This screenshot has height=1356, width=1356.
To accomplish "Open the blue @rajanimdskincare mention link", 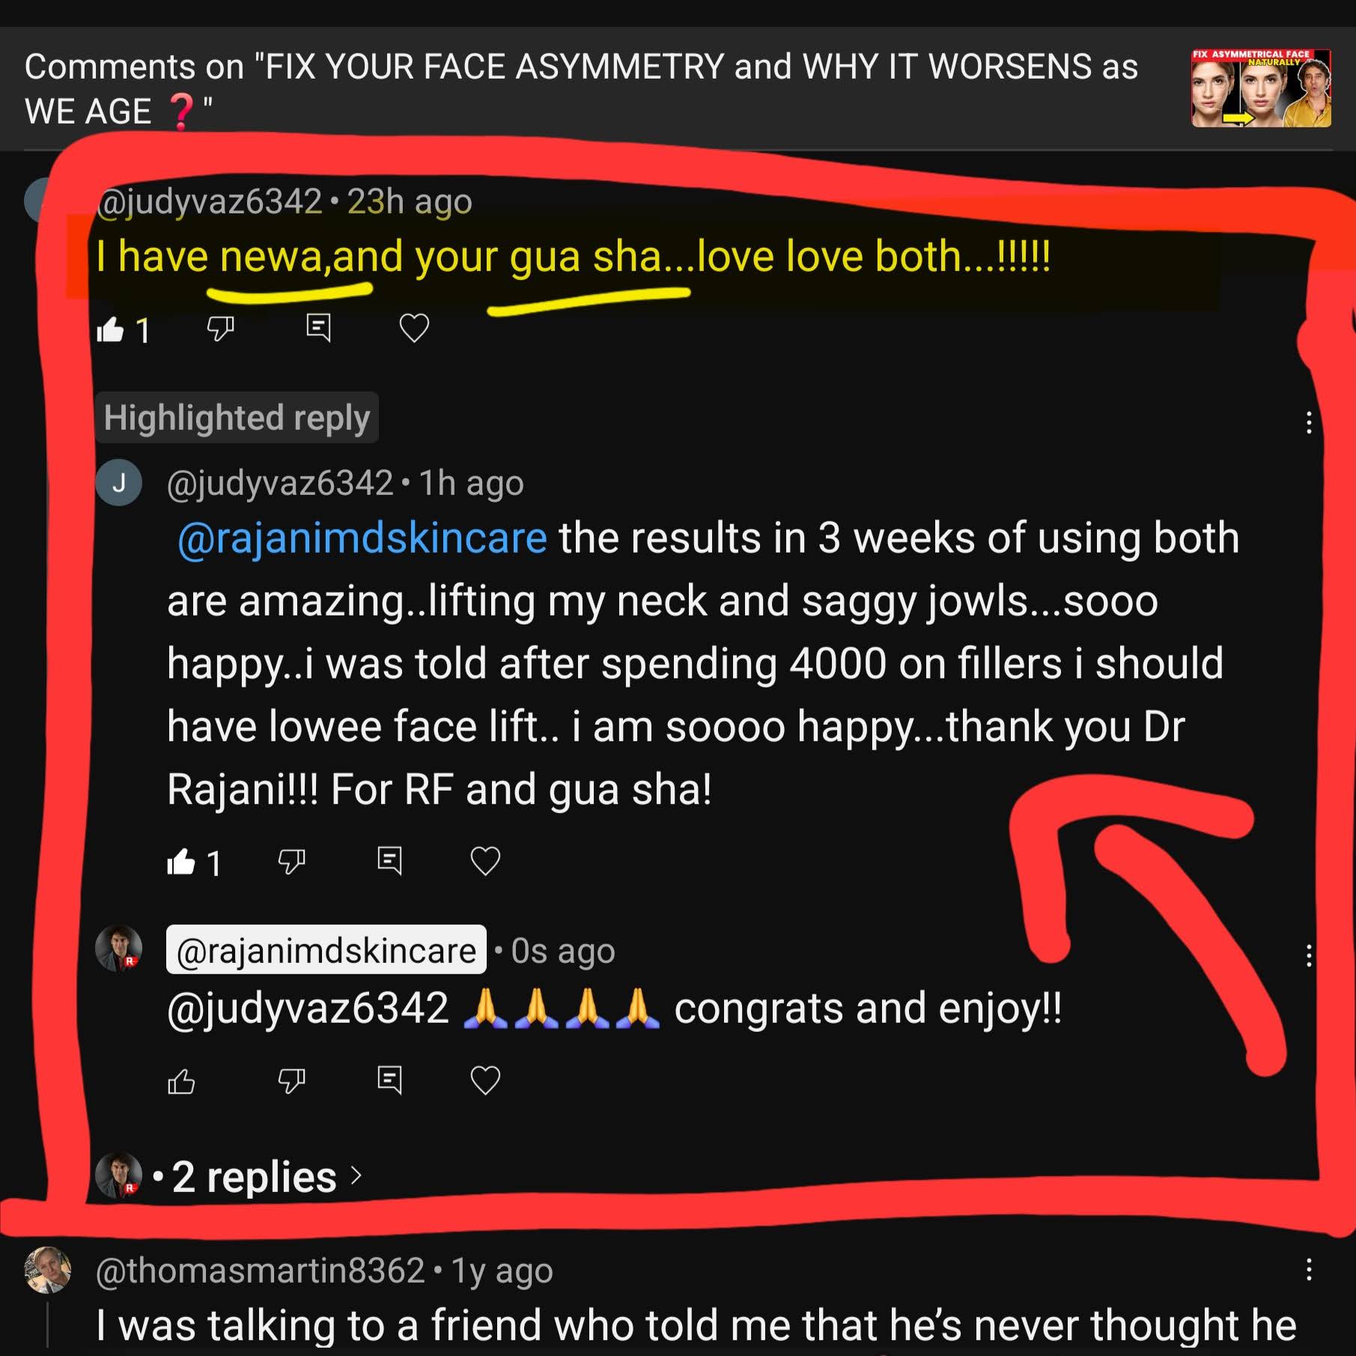I will [362, 538].
